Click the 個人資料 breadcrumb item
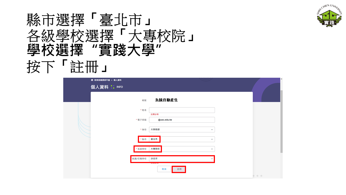Viewport: 346px width, 195px height. click(x=117, y=80)
